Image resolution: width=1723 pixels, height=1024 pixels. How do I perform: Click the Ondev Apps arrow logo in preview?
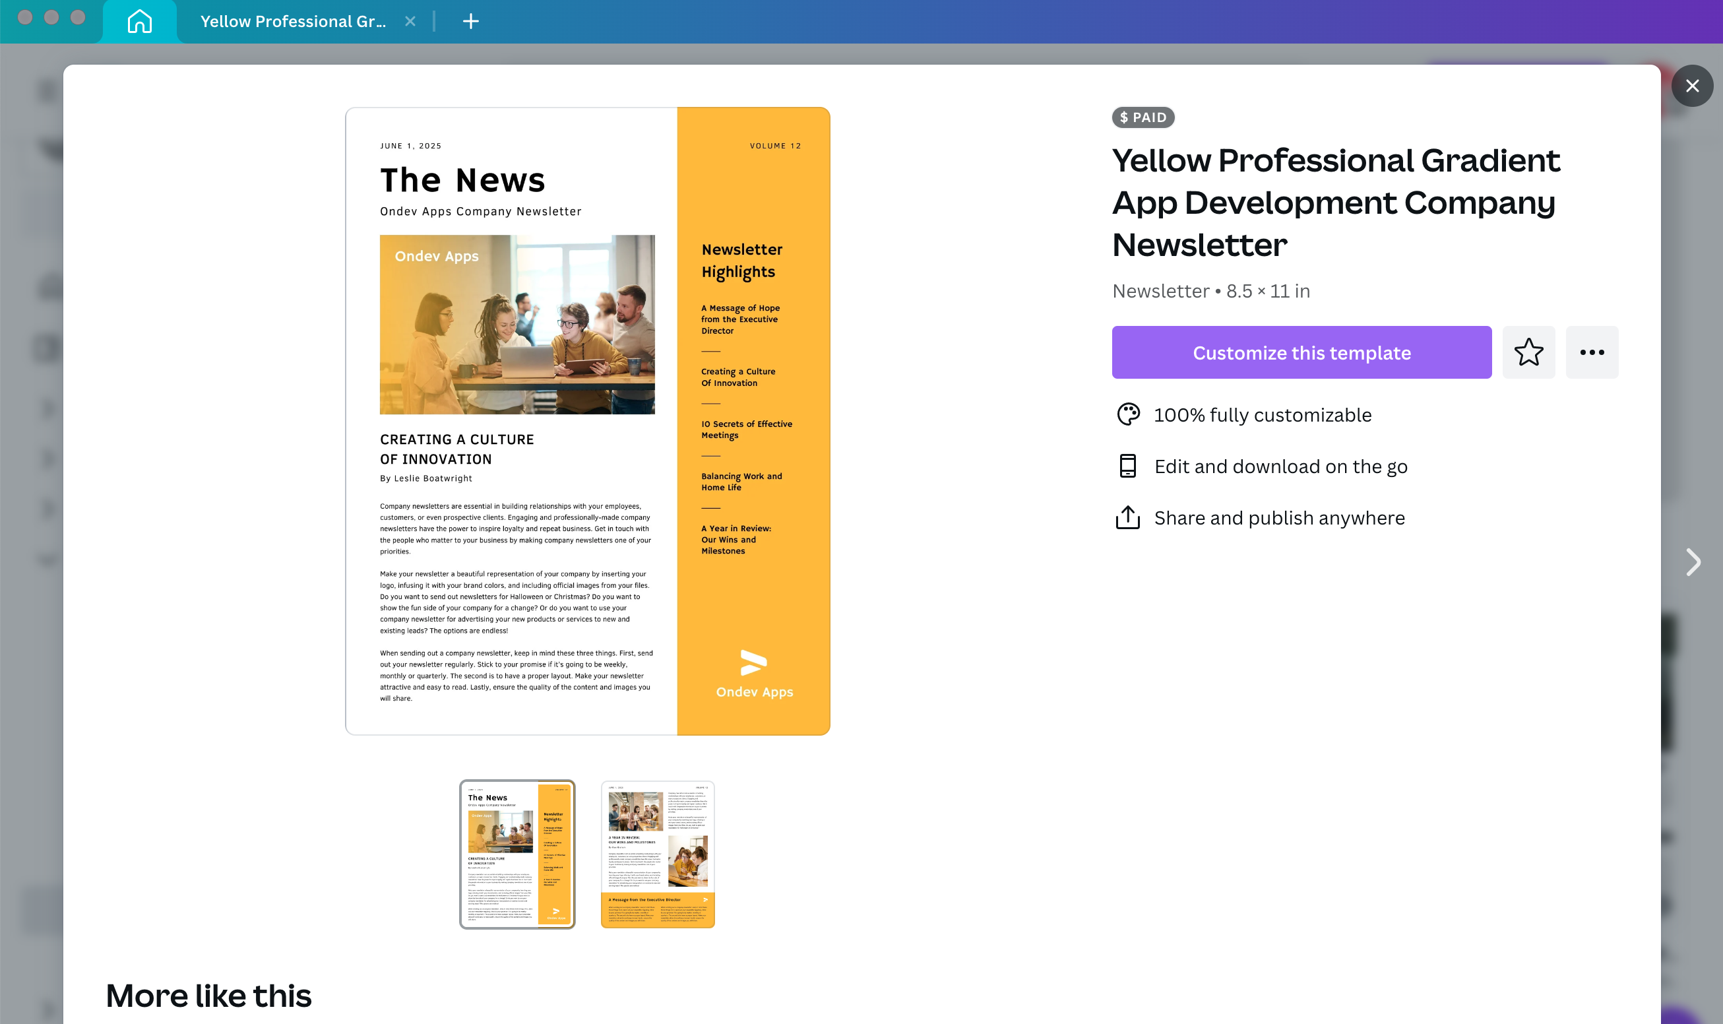tap(753, 662)
